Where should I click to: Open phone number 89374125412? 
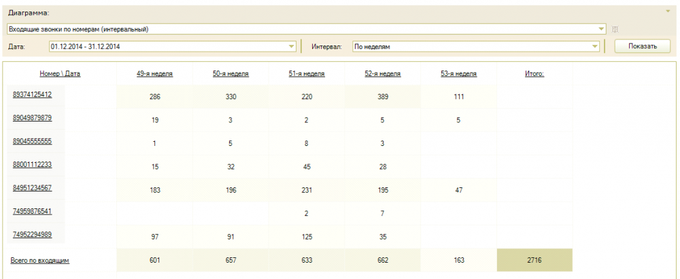click(32, 94)
